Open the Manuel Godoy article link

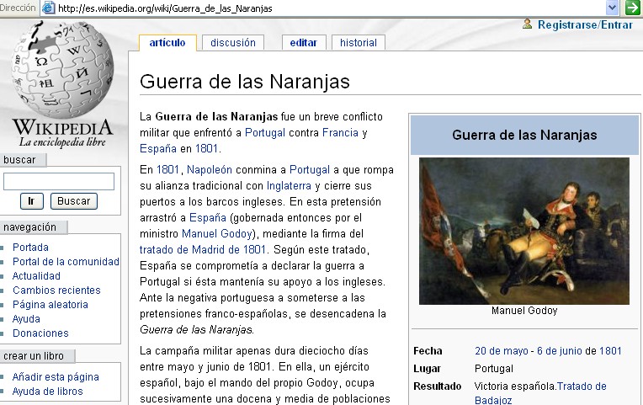(x=217, y=233)
